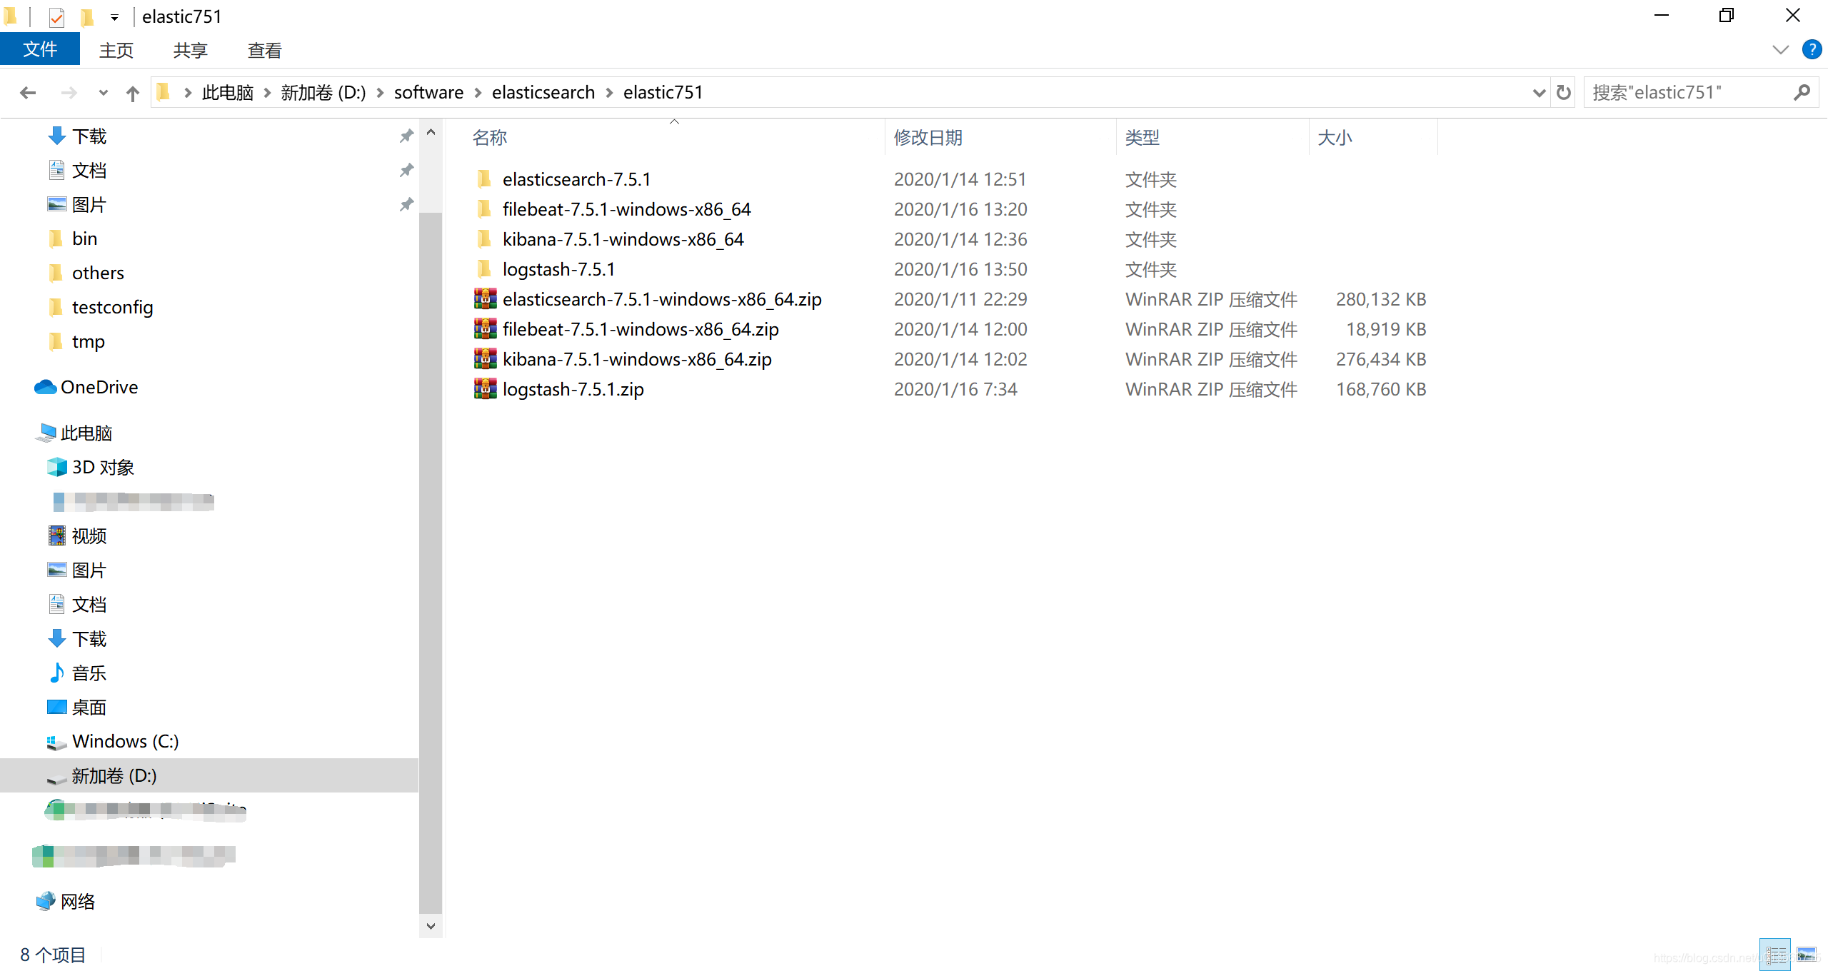
Task: Click 新加卷 (D:) in the address breadcrumb
Action: coord(323,93)
